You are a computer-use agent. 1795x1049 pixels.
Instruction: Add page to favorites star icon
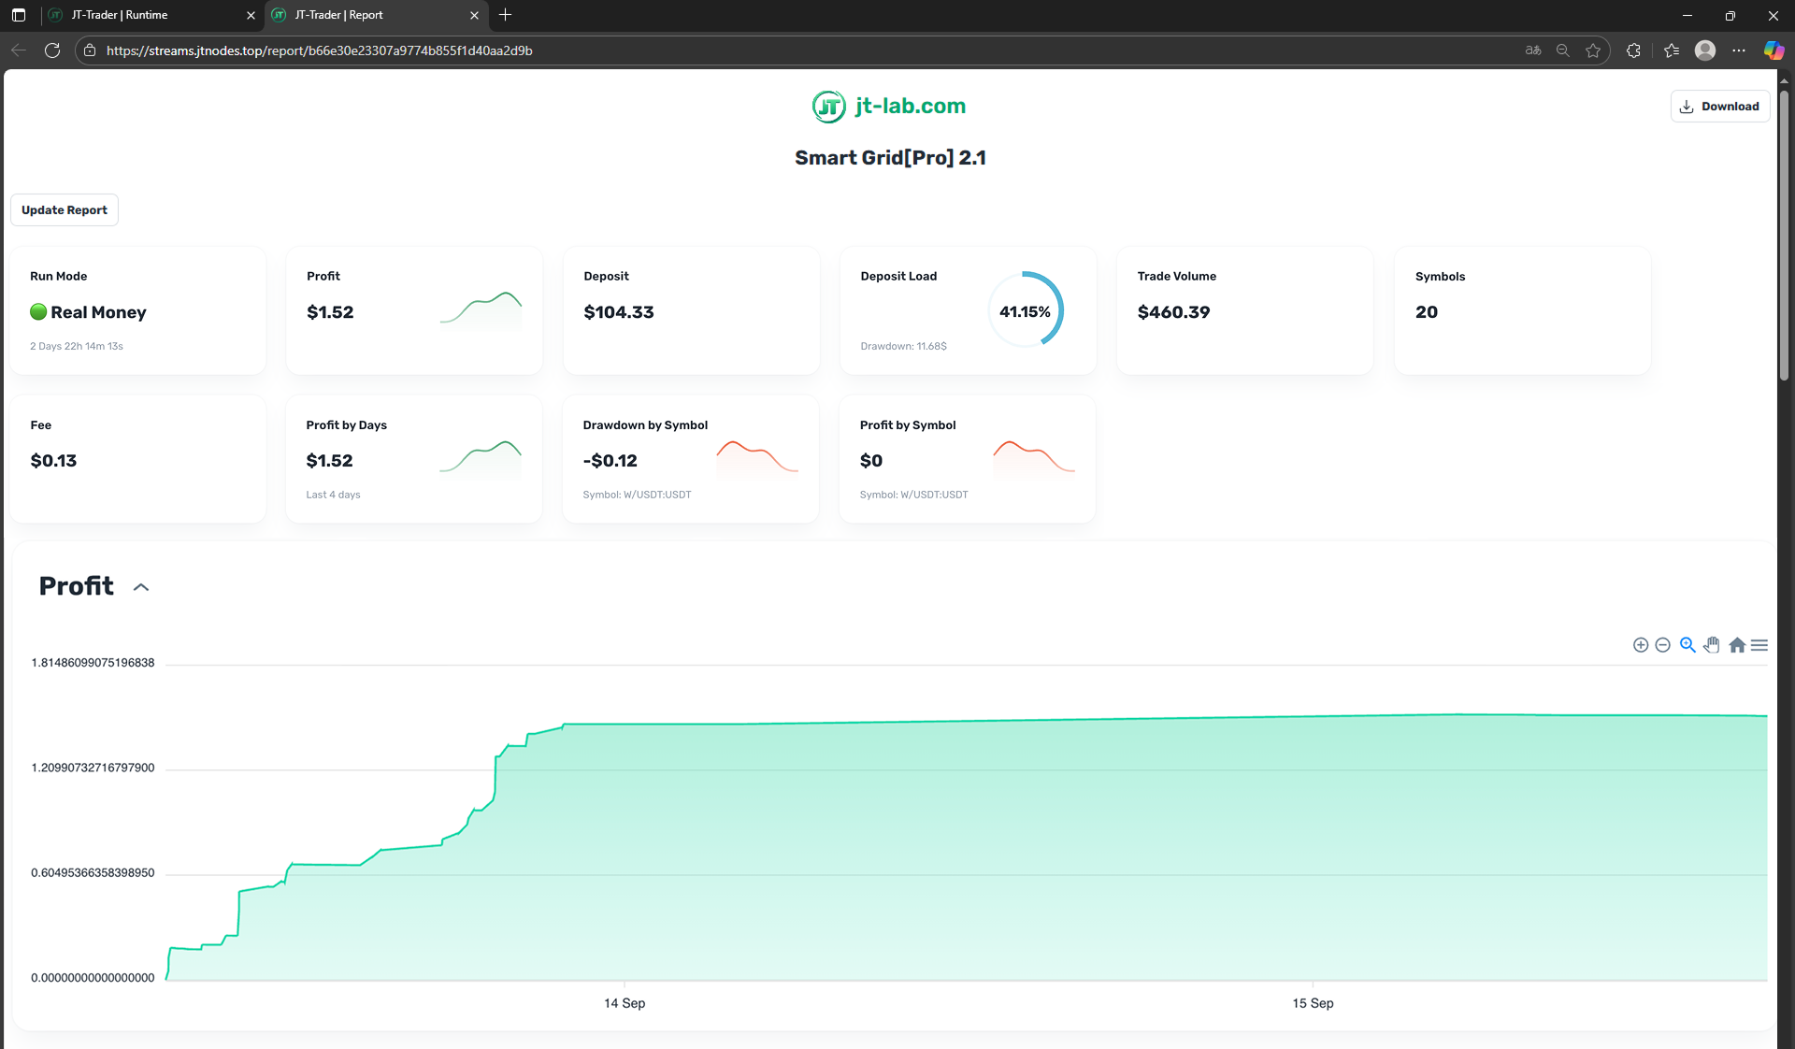tap(1593, 50)
